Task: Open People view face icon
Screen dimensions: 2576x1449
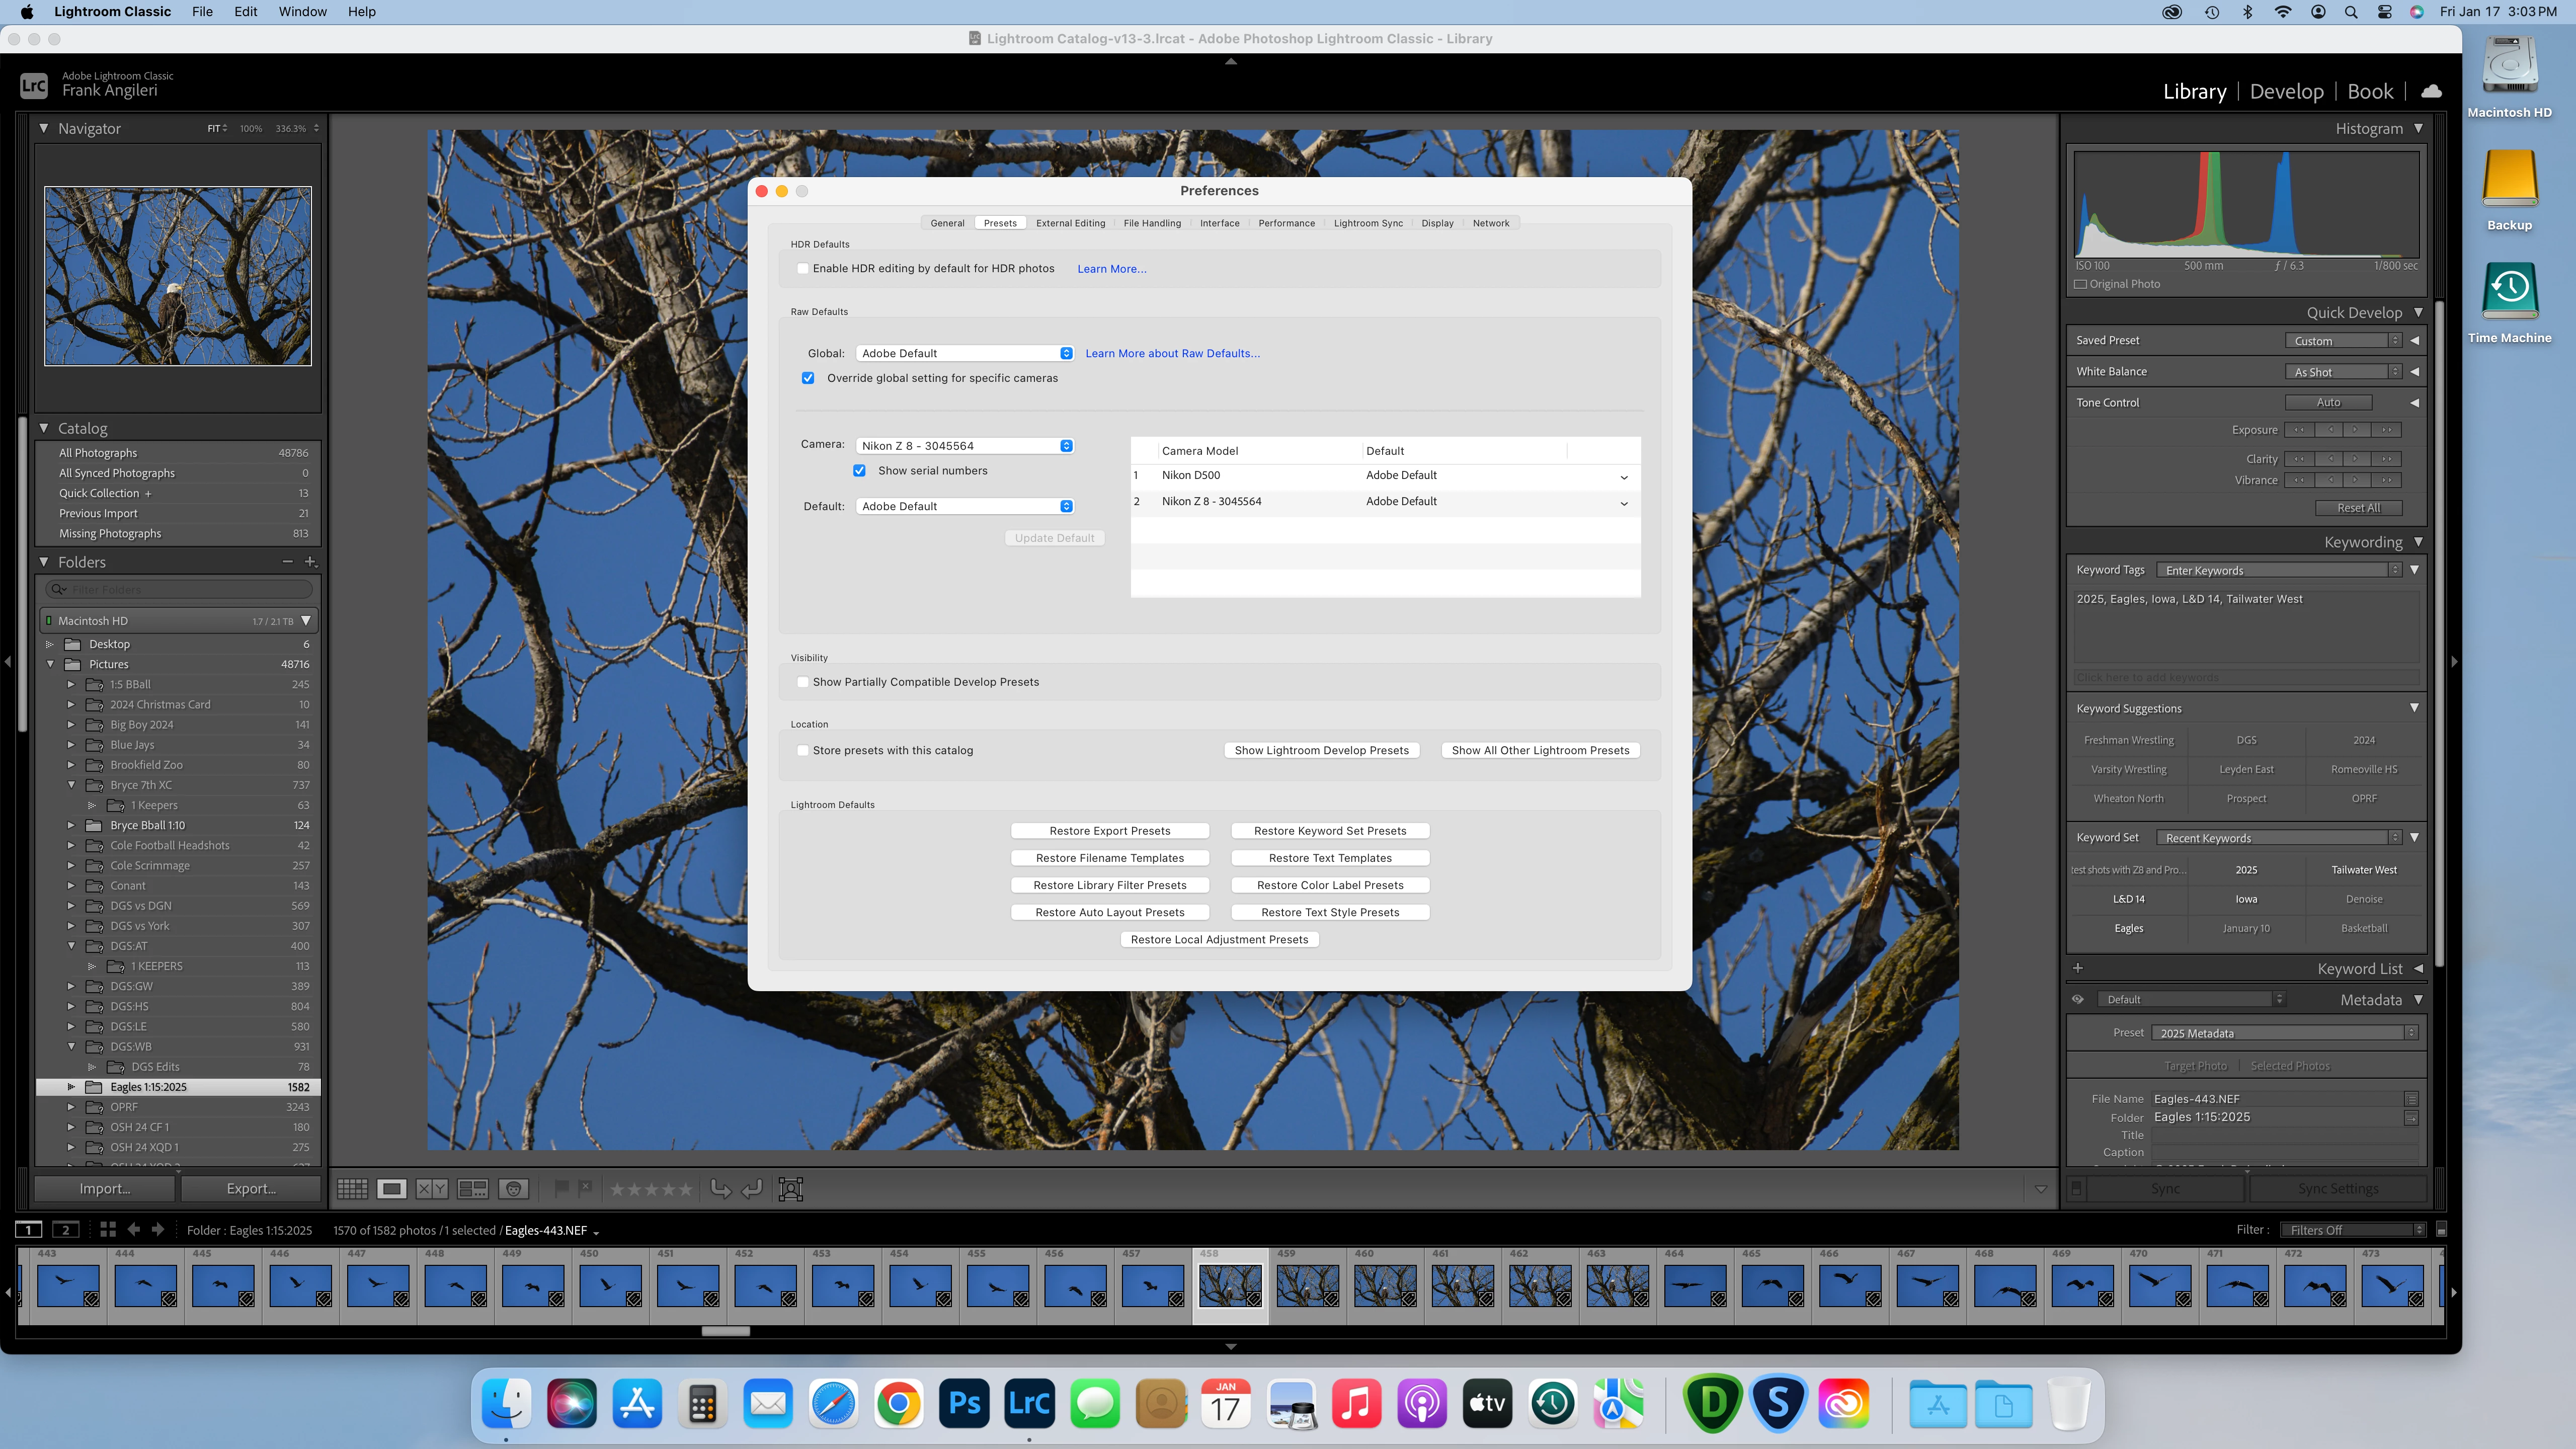Action: tap(513, 1189)
